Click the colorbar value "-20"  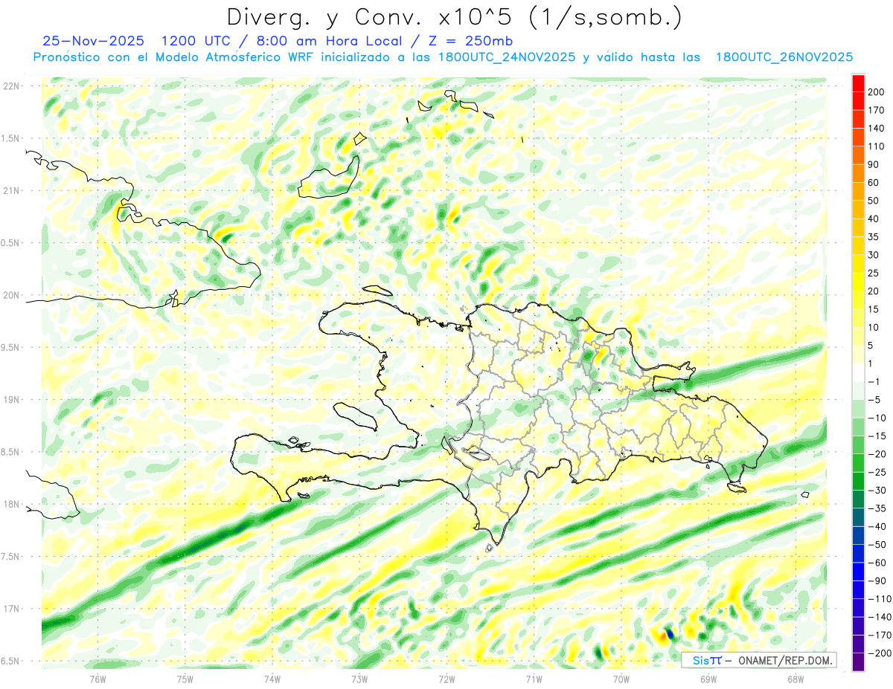pos(877,454)
